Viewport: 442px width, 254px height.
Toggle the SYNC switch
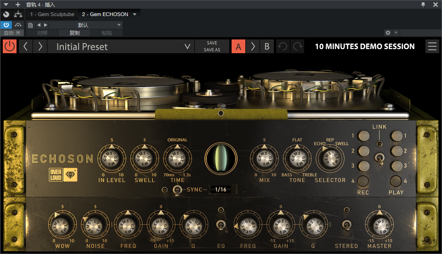pyautogui.click(x=177, y=190)
